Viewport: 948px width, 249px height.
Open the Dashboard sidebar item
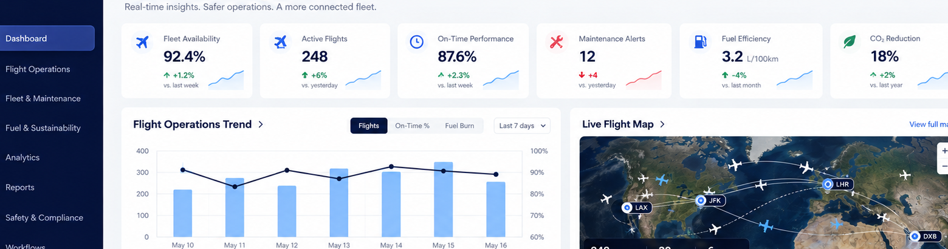47,38
